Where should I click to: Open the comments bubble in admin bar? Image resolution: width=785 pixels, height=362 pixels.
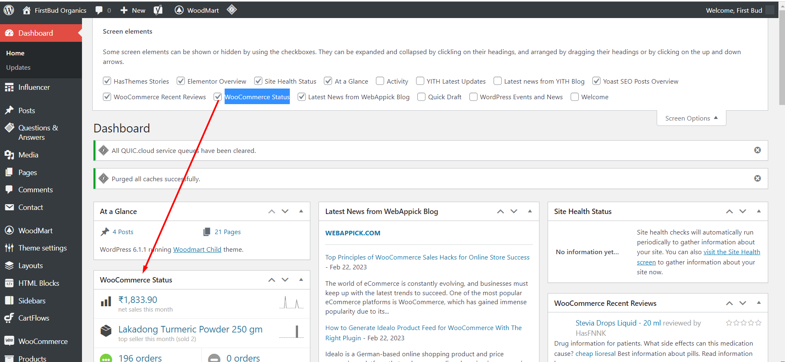click(99, 10)
